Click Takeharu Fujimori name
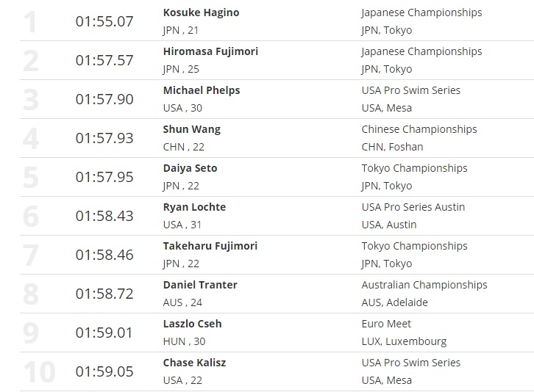The height and width of the screenshot is (392, 534). click(210, 246)
